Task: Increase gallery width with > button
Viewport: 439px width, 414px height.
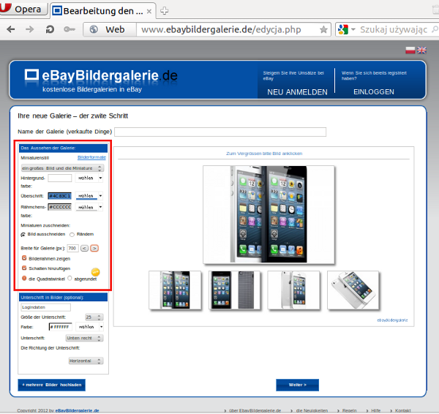Action: point(94,248)
